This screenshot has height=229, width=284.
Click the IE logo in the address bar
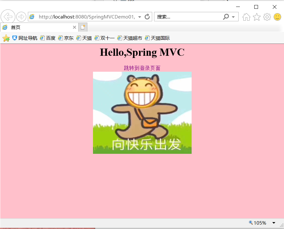[32, 17]
